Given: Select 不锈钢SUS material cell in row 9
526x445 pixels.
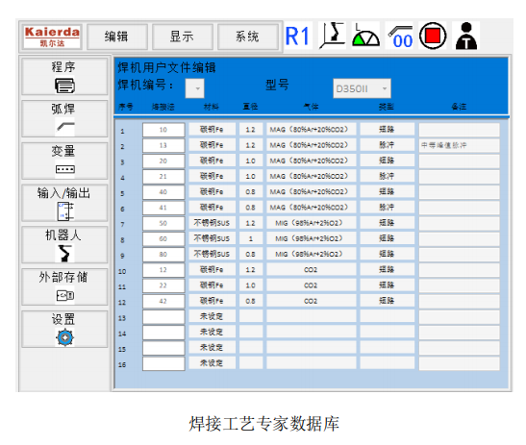Looking at the screenshot, I should click(x=212, y=254).
